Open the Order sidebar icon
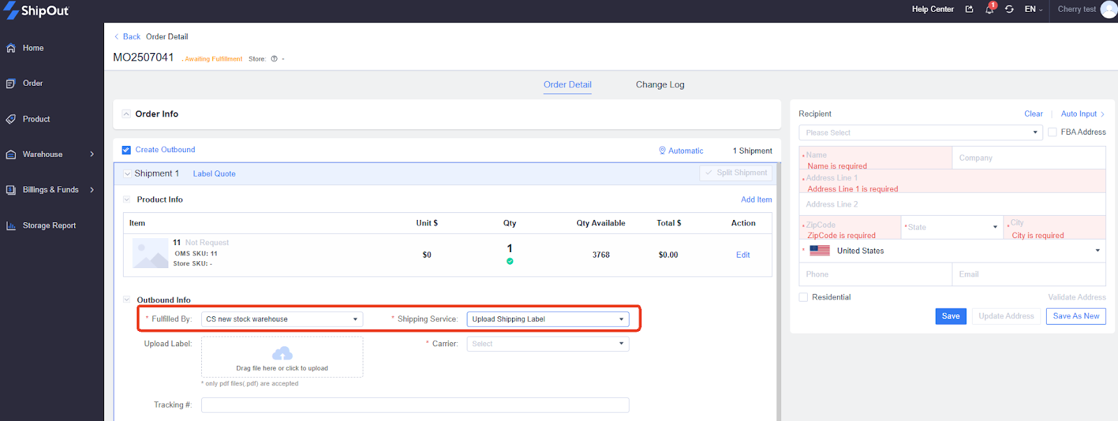The image size is (1118, 421). click(11, 84)
